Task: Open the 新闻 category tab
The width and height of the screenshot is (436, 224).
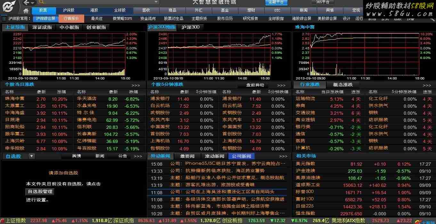Action: 303,10
